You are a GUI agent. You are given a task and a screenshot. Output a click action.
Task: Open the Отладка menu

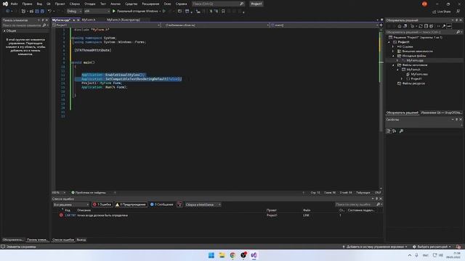(90, 4)
